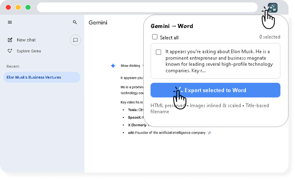Click Export selected to Word button
The height and width of the screenshot is (179, 295).
coord(215,90)
